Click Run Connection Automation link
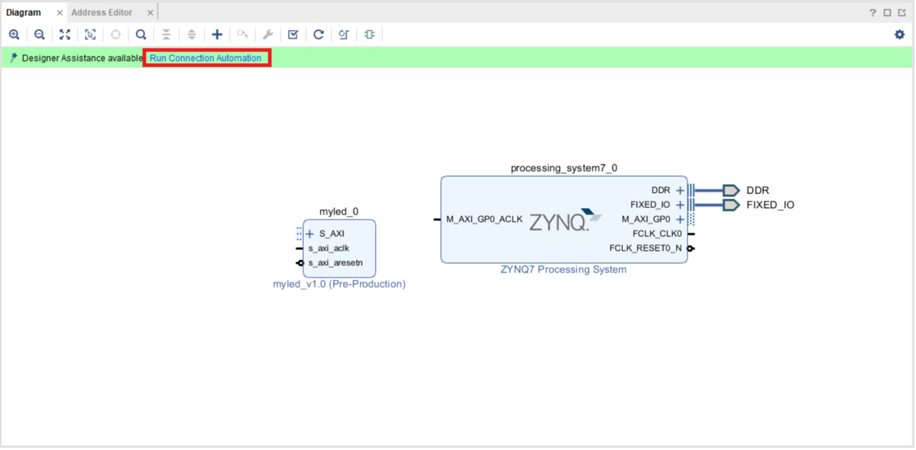This screenshot has height=450, width=916. coord(205,58)
